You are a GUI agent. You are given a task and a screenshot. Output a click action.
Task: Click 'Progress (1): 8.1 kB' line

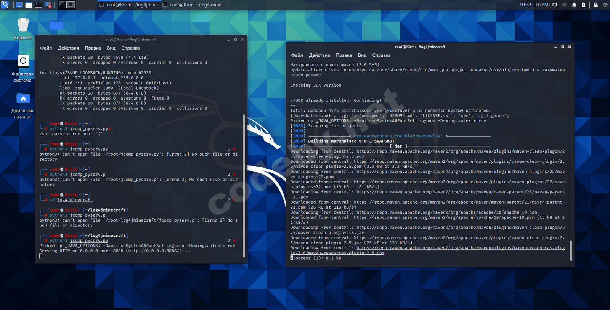[x=316, y=258]
